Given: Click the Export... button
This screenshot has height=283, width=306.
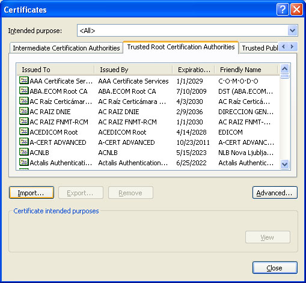Looking at the screenshot, I should (x=81, y=193).
